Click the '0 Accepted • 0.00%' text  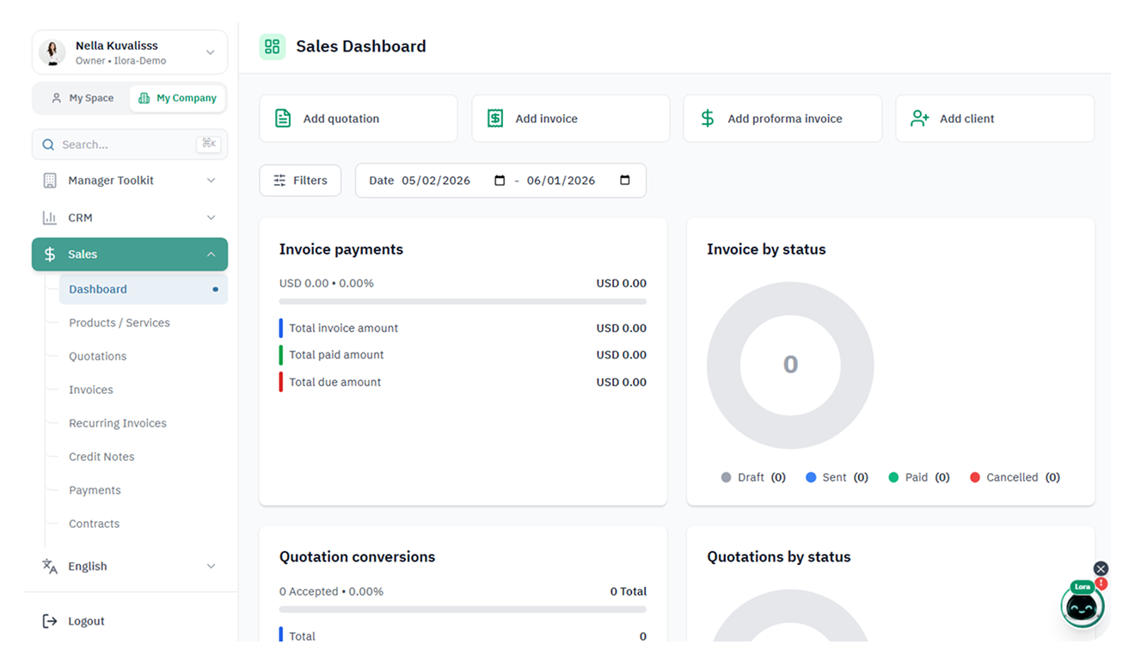coord(331,592)
